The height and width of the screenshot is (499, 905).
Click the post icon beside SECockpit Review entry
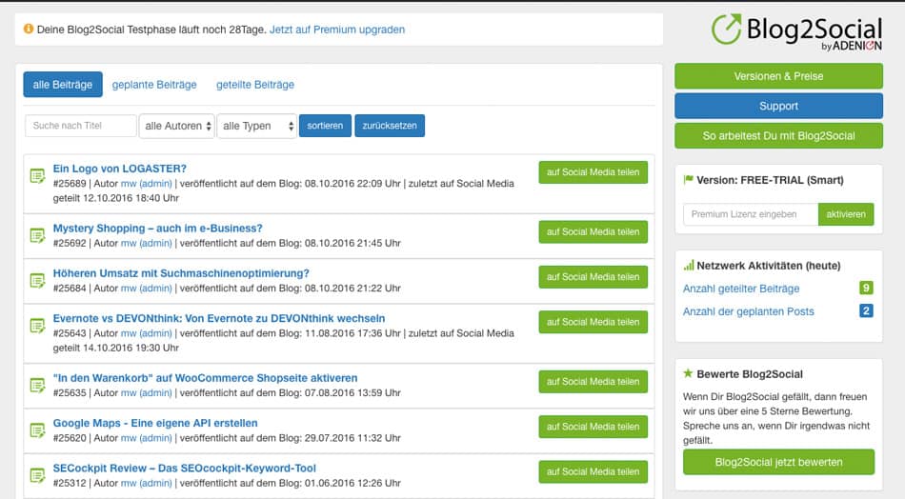[x=37, y=475]
